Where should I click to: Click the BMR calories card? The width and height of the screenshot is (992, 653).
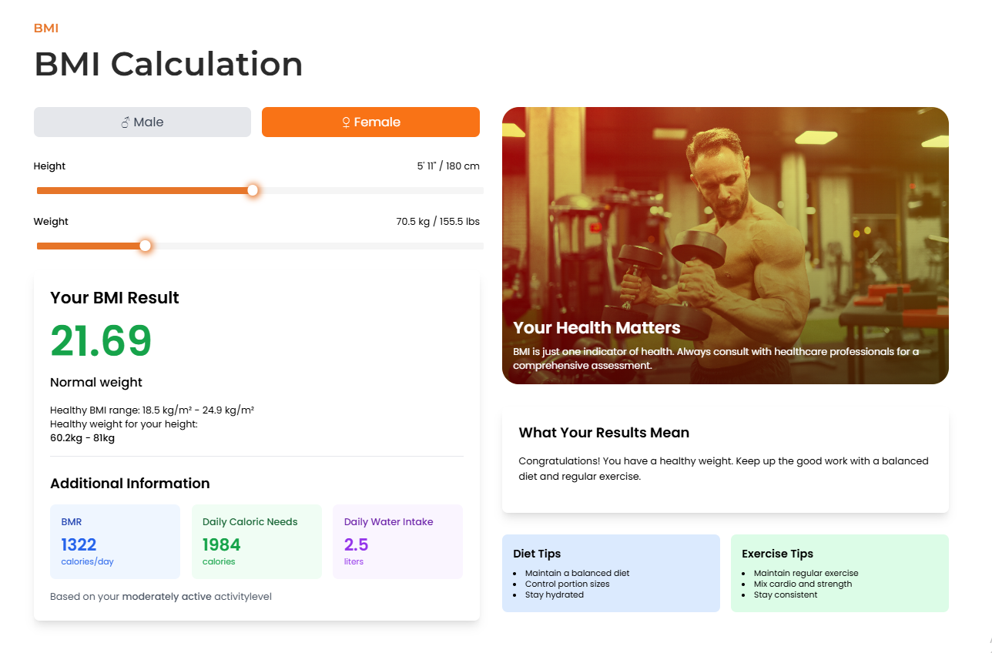point(115,541)
